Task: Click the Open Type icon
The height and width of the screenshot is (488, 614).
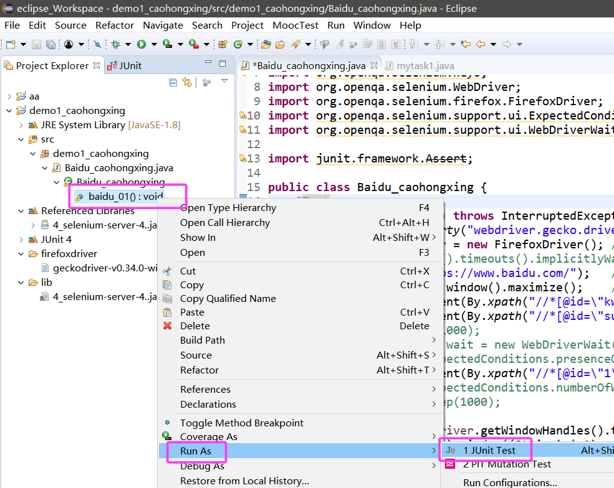Action: pyautogui.click(x=266, y=44)
